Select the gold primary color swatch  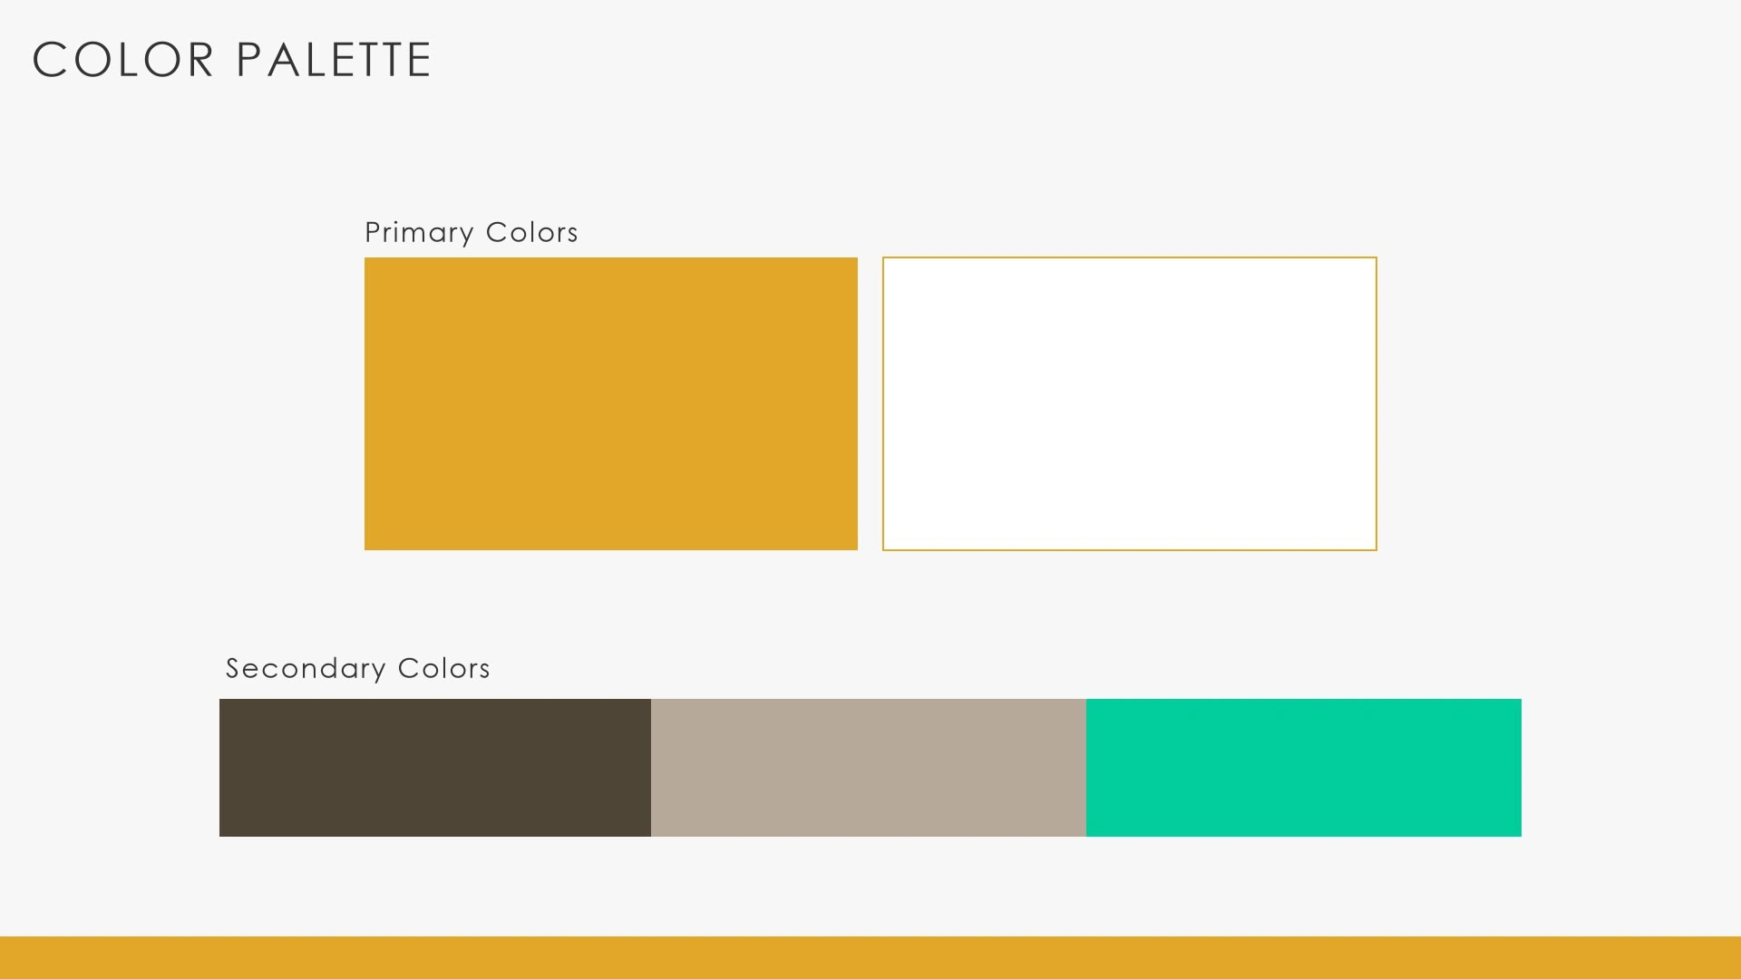610,403
